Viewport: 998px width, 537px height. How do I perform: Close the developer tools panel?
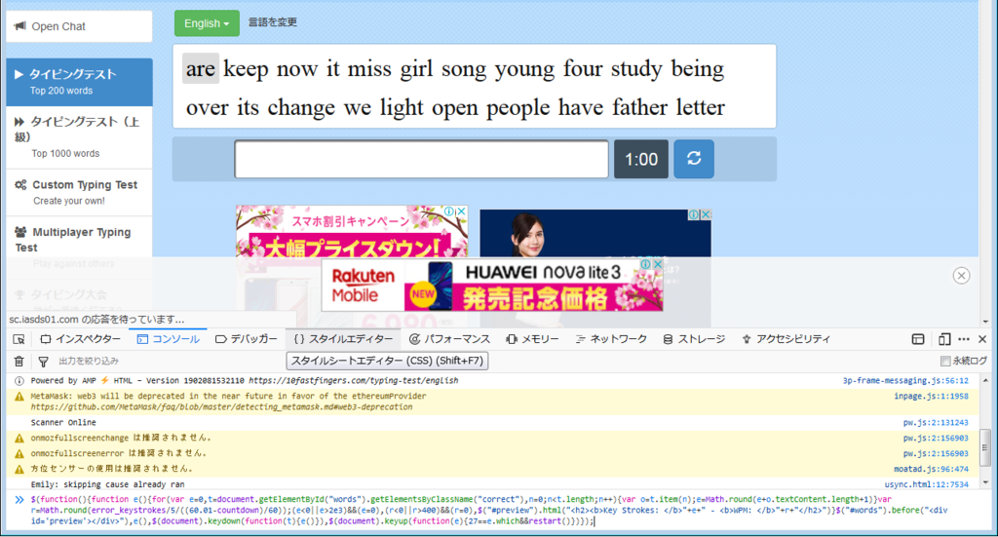[982, 339]
